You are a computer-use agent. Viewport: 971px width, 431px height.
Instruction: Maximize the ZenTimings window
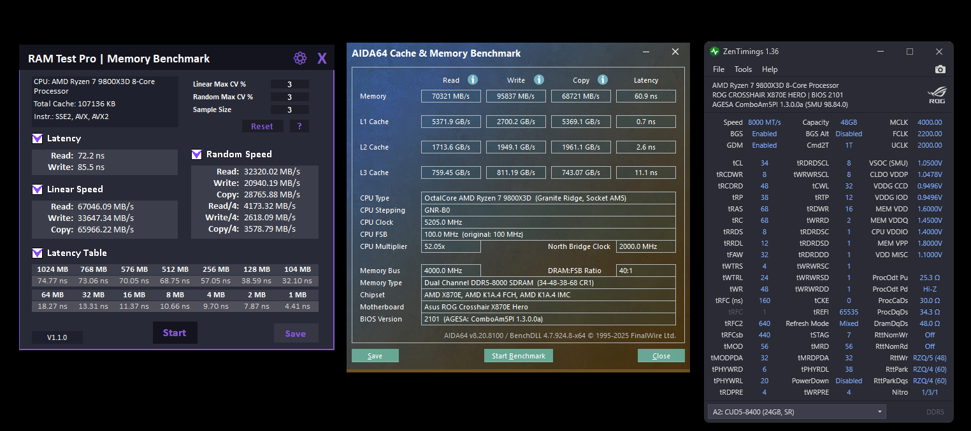(x=910, y=52)
